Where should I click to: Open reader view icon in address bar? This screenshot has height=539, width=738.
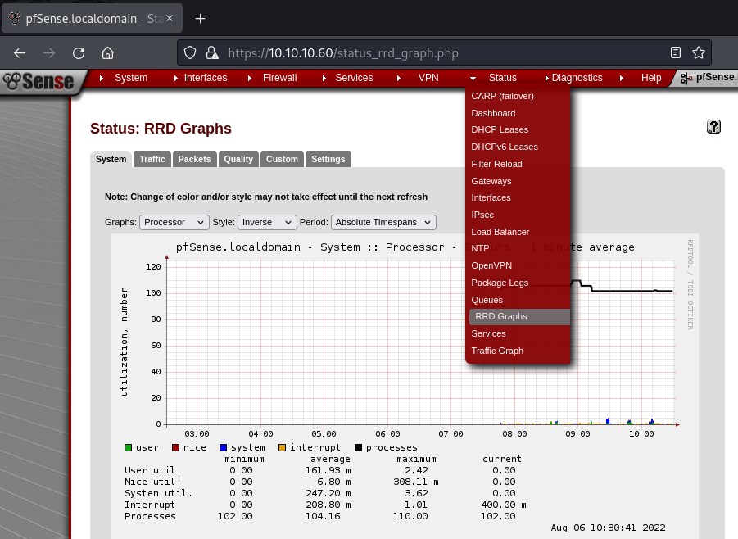[676, 52]
